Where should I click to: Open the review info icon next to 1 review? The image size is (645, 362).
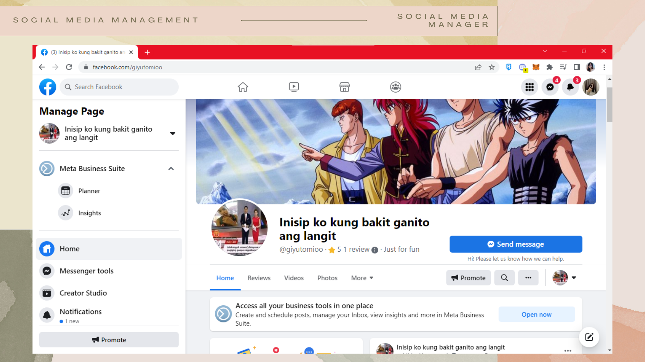coord(375,250)
